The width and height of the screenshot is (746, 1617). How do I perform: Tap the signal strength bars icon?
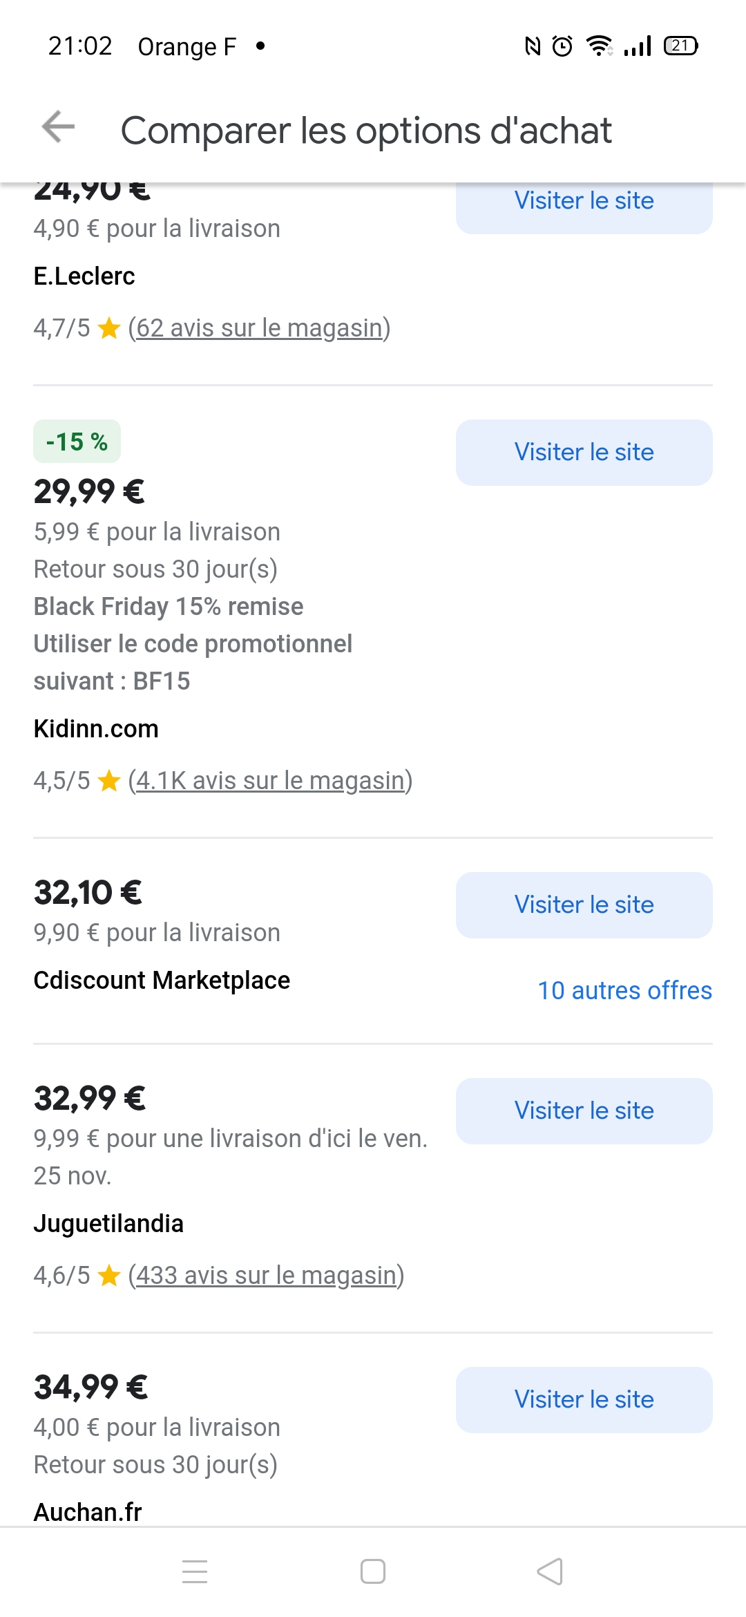638,46
